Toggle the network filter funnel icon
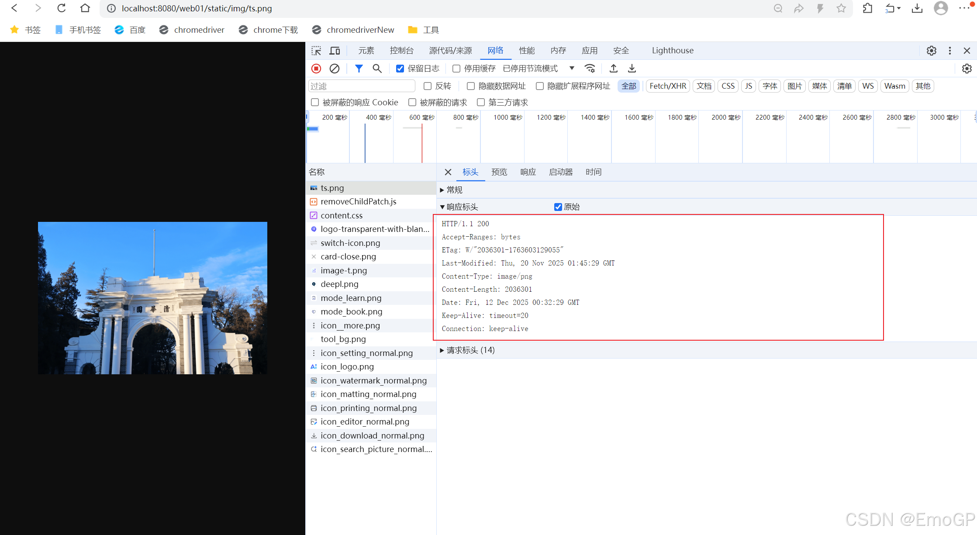The width and height of the screenshot is (977, 535). pyautogui.click(x=359, y=69)
